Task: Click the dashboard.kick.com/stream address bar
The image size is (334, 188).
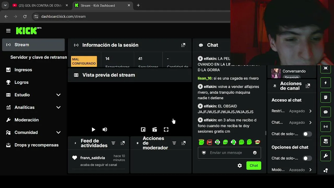Action: [63, 16]
